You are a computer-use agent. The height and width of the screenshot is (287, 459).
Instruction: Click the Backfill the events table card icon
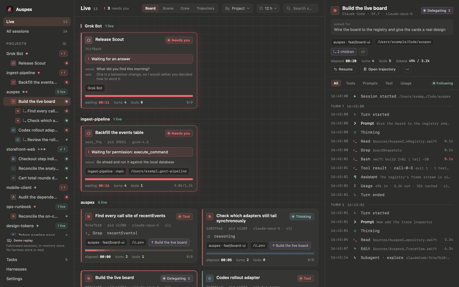pyautogui.click(x=88, y=133)
